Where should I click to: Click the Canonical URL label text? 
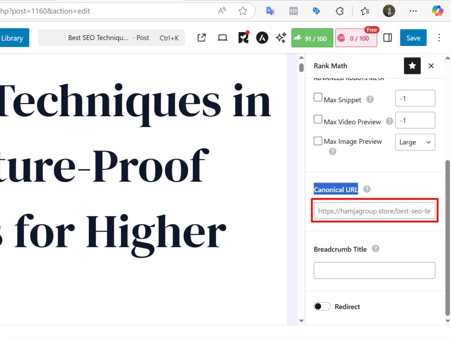click(x=336, y=189)
